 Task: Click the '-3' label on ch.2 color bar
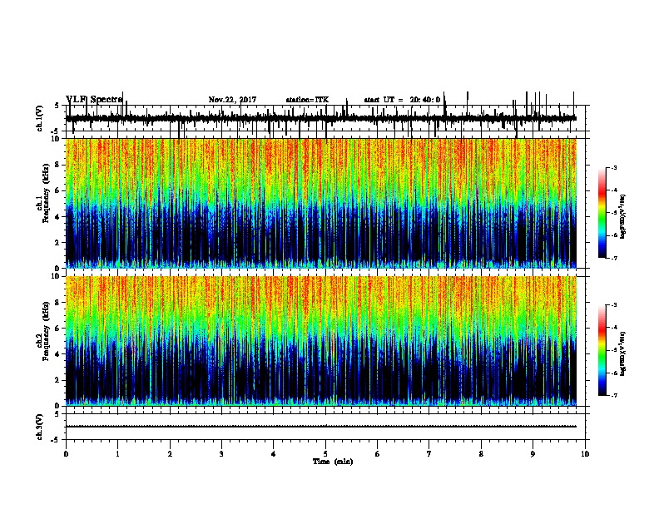click(x=613, y=305)
